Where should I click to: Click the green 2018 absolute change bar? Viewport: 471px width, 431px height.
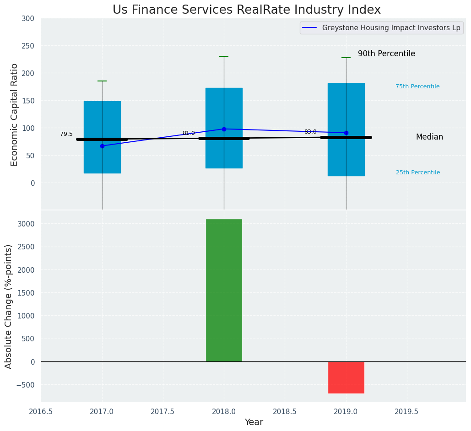click(x=224, y=290)
